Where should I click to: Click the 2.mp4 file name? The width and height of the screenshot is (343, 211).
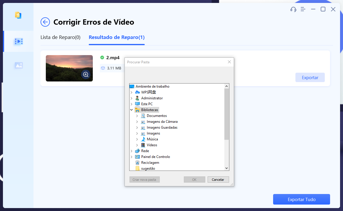point(113,58)
